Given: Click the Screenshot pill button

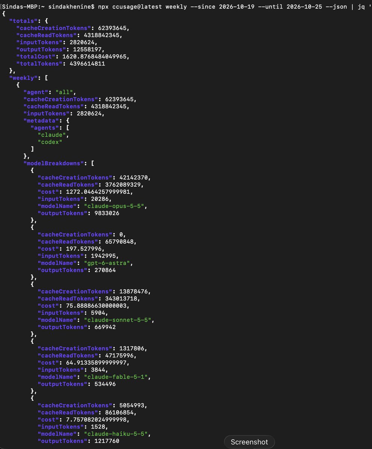Looking at the screenshot, I should (249, 442).
